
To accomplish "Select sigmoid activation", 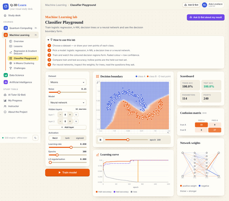I will point(80,138).
